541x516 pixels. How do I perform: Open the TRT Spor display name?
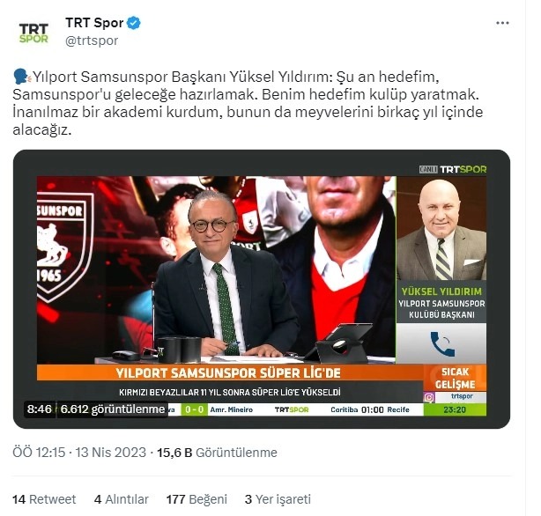pyautogui.click(x=94, y=23)
